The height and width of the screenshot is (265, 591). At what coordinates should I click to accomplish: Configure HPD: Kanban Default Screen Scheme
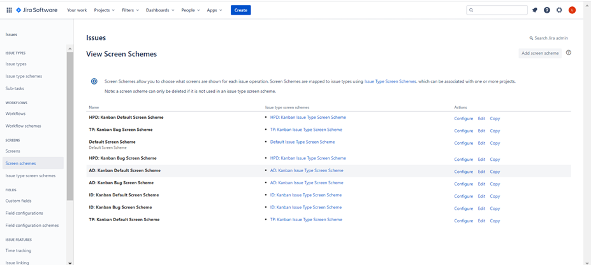point(463,118)
